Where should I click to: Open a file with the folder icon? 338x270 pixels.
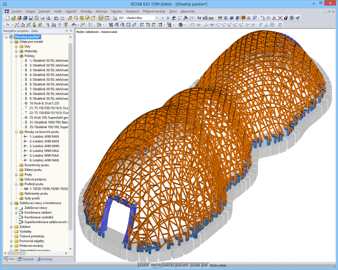click(13, 18)
